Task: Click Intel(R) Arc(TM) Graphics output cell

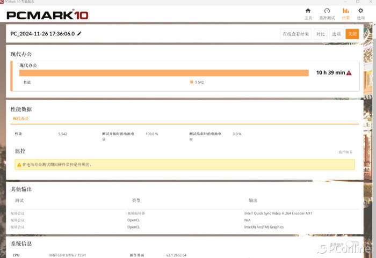Action: click(264, 227)
